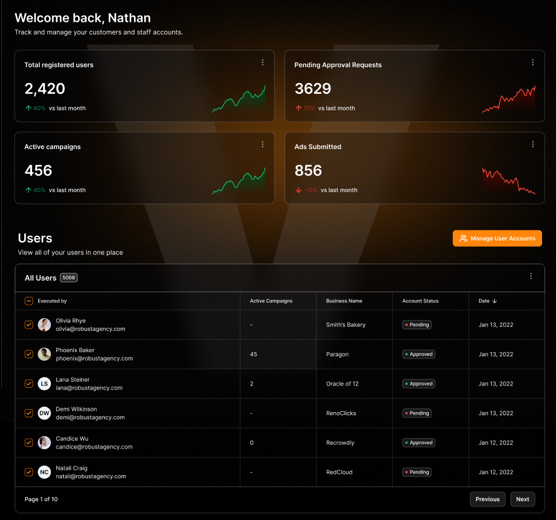Click the 456 active campaigns value

(x=38, y=170)
